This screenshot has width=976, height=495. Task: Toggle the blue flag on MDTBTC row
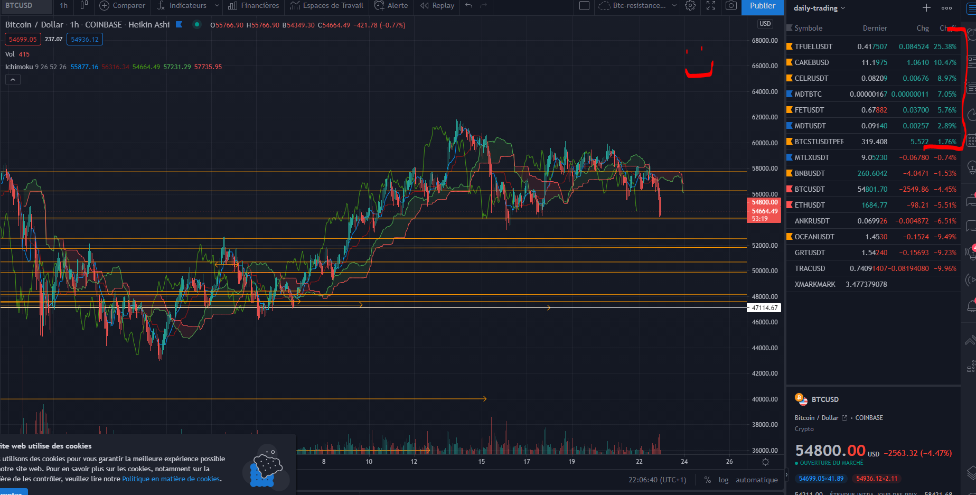(x=790, y=94)
